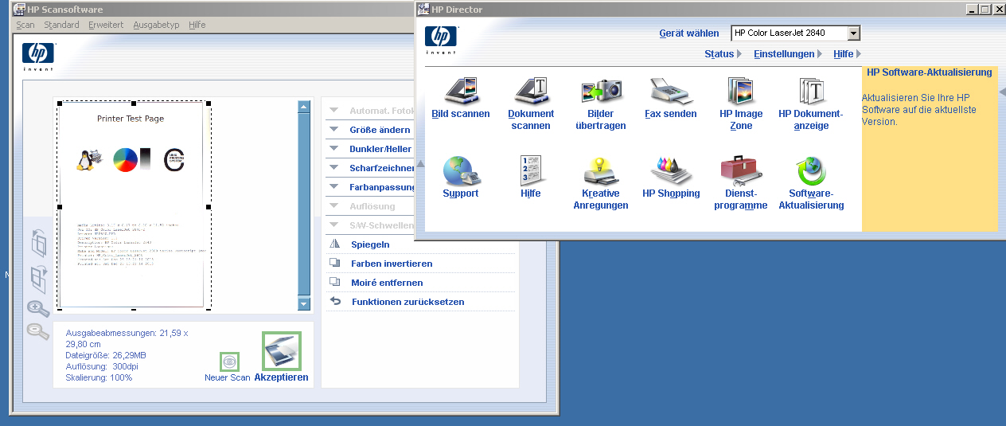Viewport: 1006px width, 426px height.
Task: Open the Status dropdown menu
Action: pyautogui.click(x=723, y=54)
